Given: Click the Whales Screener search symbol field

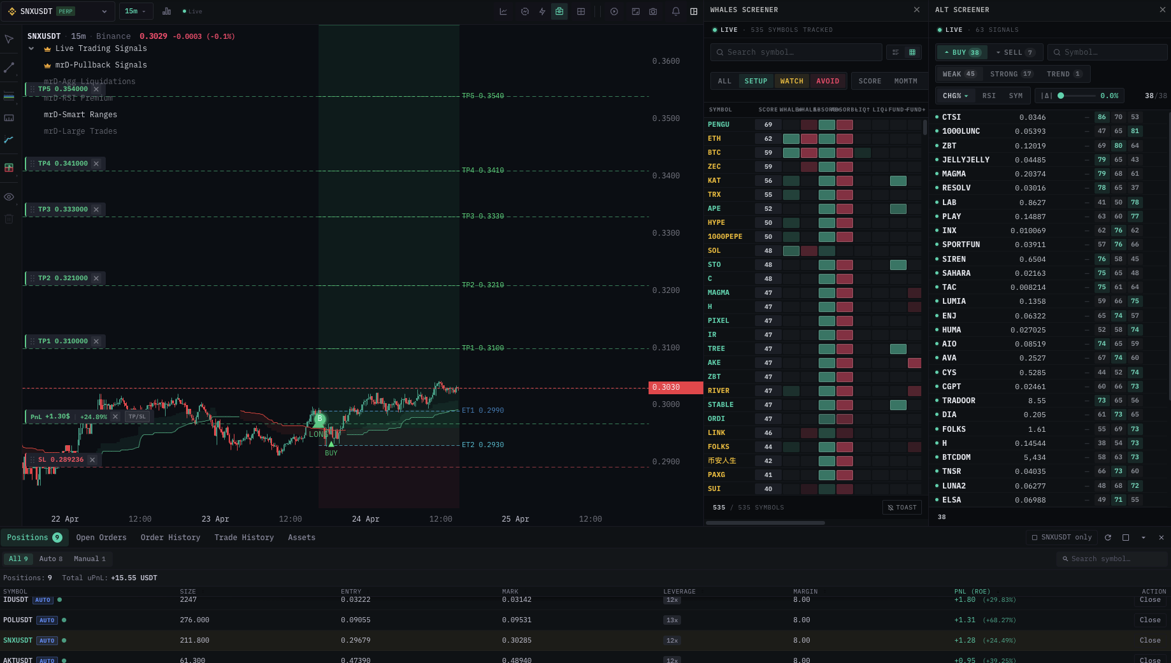Looking at the screenshot, I should tap(796, 52).
